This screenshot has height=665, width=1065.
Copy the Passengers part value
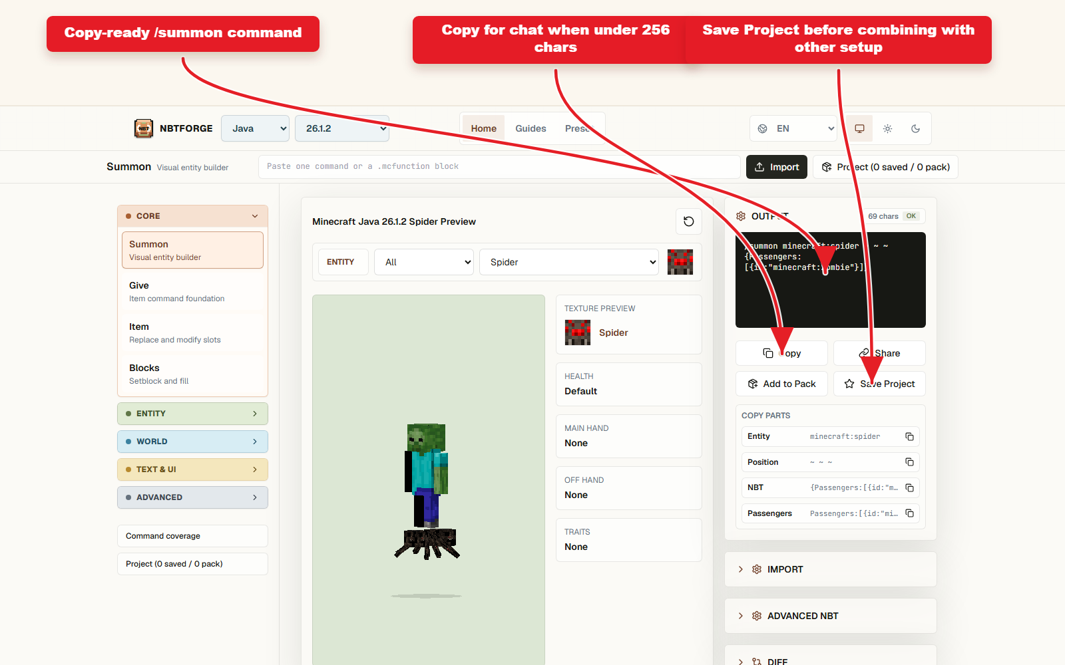click(909, 513)
